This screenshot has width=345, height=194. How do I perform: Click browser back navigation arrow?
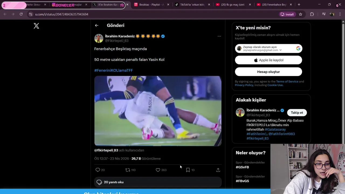5,14
